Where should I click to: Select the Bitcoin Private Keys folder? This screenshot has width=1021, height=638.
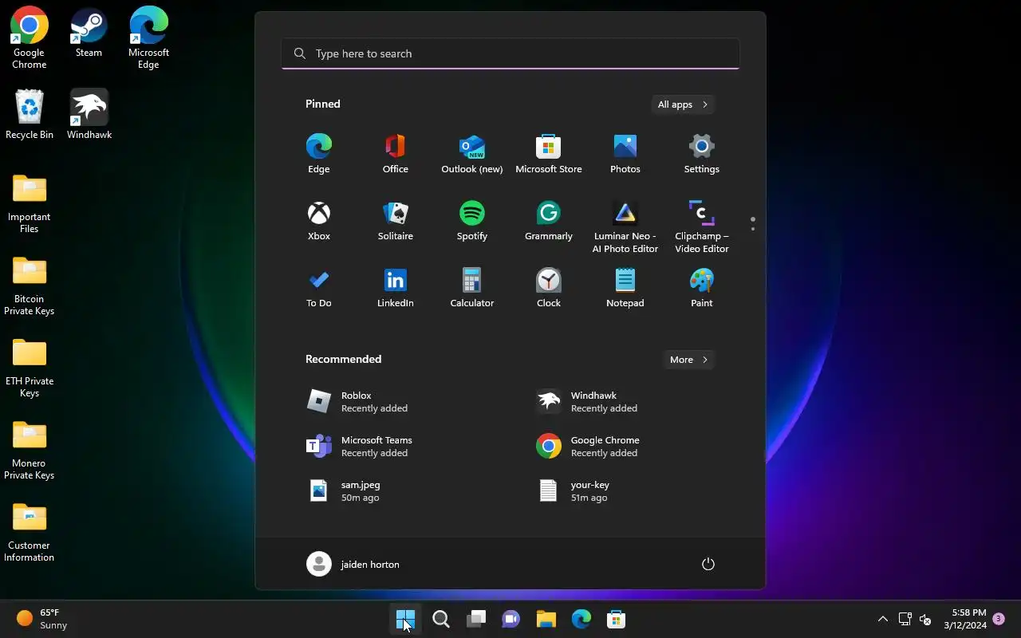click(30, 286)
